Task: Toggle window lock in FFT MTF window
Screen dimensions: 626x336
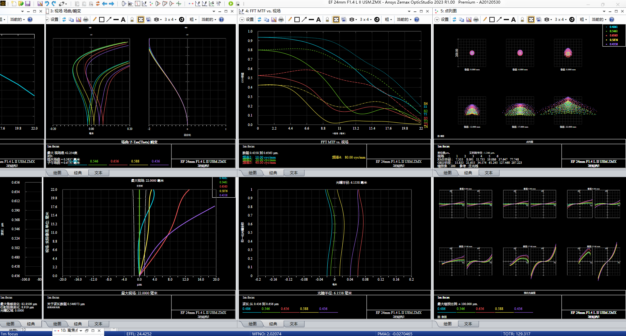Action: click(327, 20)
